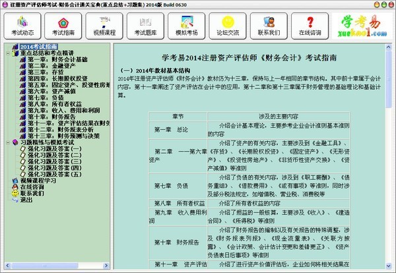Collapse the 重点总结和考点精讲 tree node

point(7,54)
